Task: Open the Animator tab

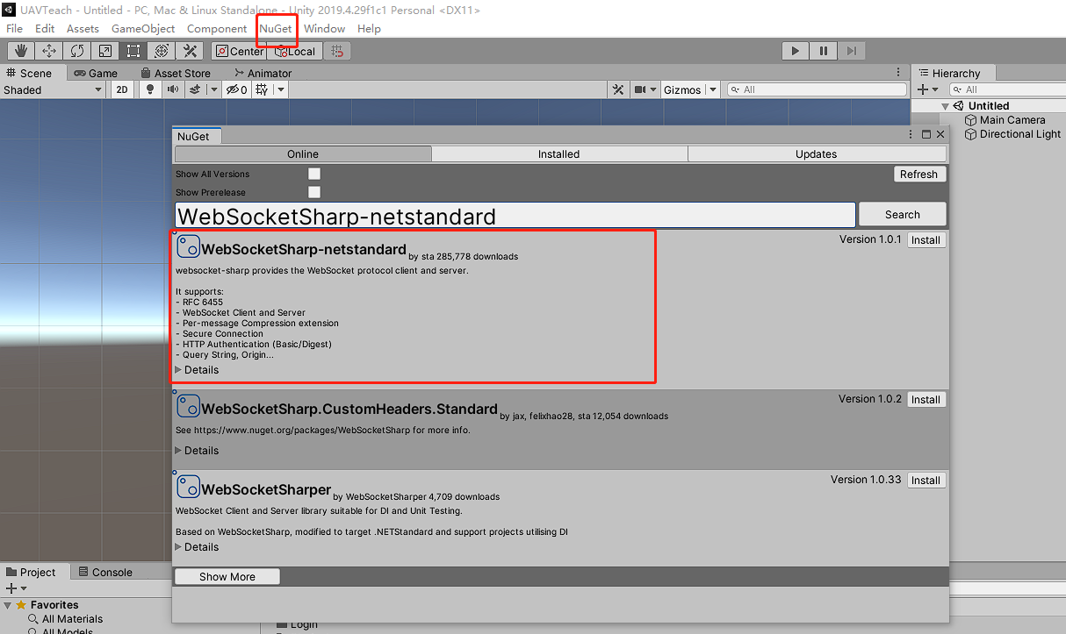Action: tap(263, 73)
